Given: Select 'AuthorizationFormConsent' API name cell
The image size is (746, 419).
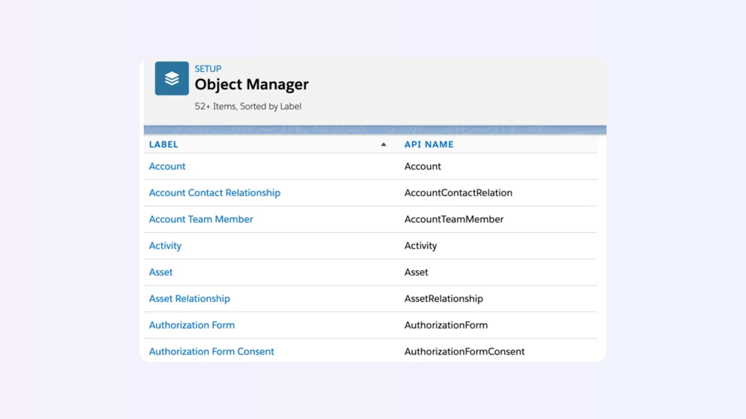Looking at the screenshot, I should click(x=465, y=351).
